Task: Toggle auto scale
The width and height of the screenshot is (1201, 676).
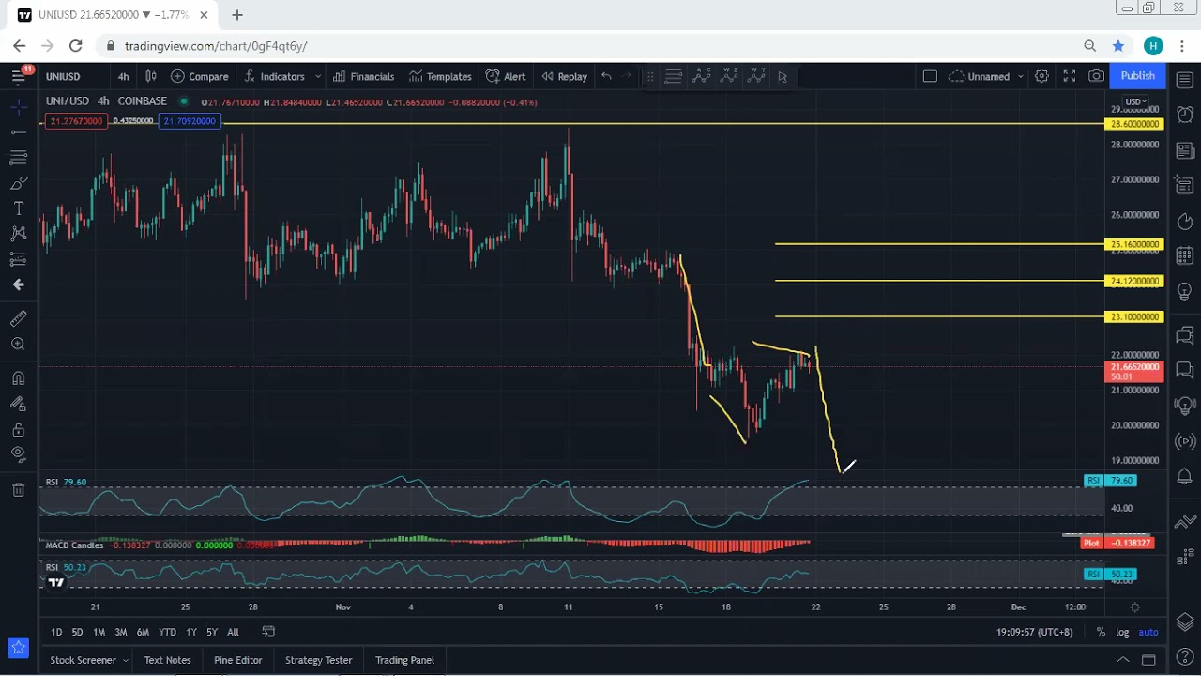Action: (1148, 632)
